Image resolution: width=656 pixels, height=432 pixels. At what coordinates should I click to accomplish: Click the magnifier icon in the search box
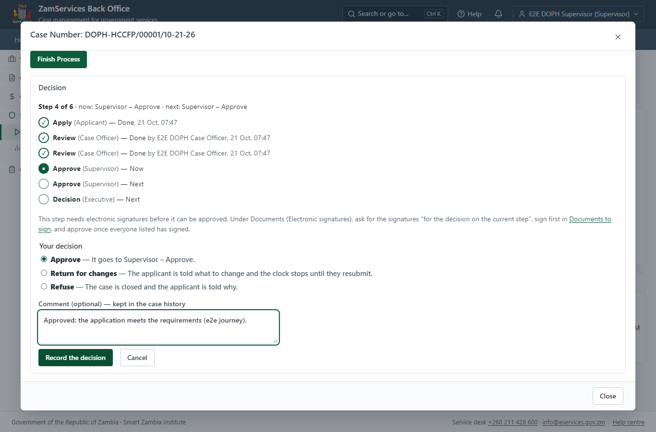pyautogui.click(x=352, y=14)
